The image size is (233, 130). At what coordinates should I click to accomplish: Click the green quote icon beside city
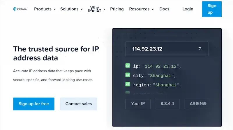(128, 75)
